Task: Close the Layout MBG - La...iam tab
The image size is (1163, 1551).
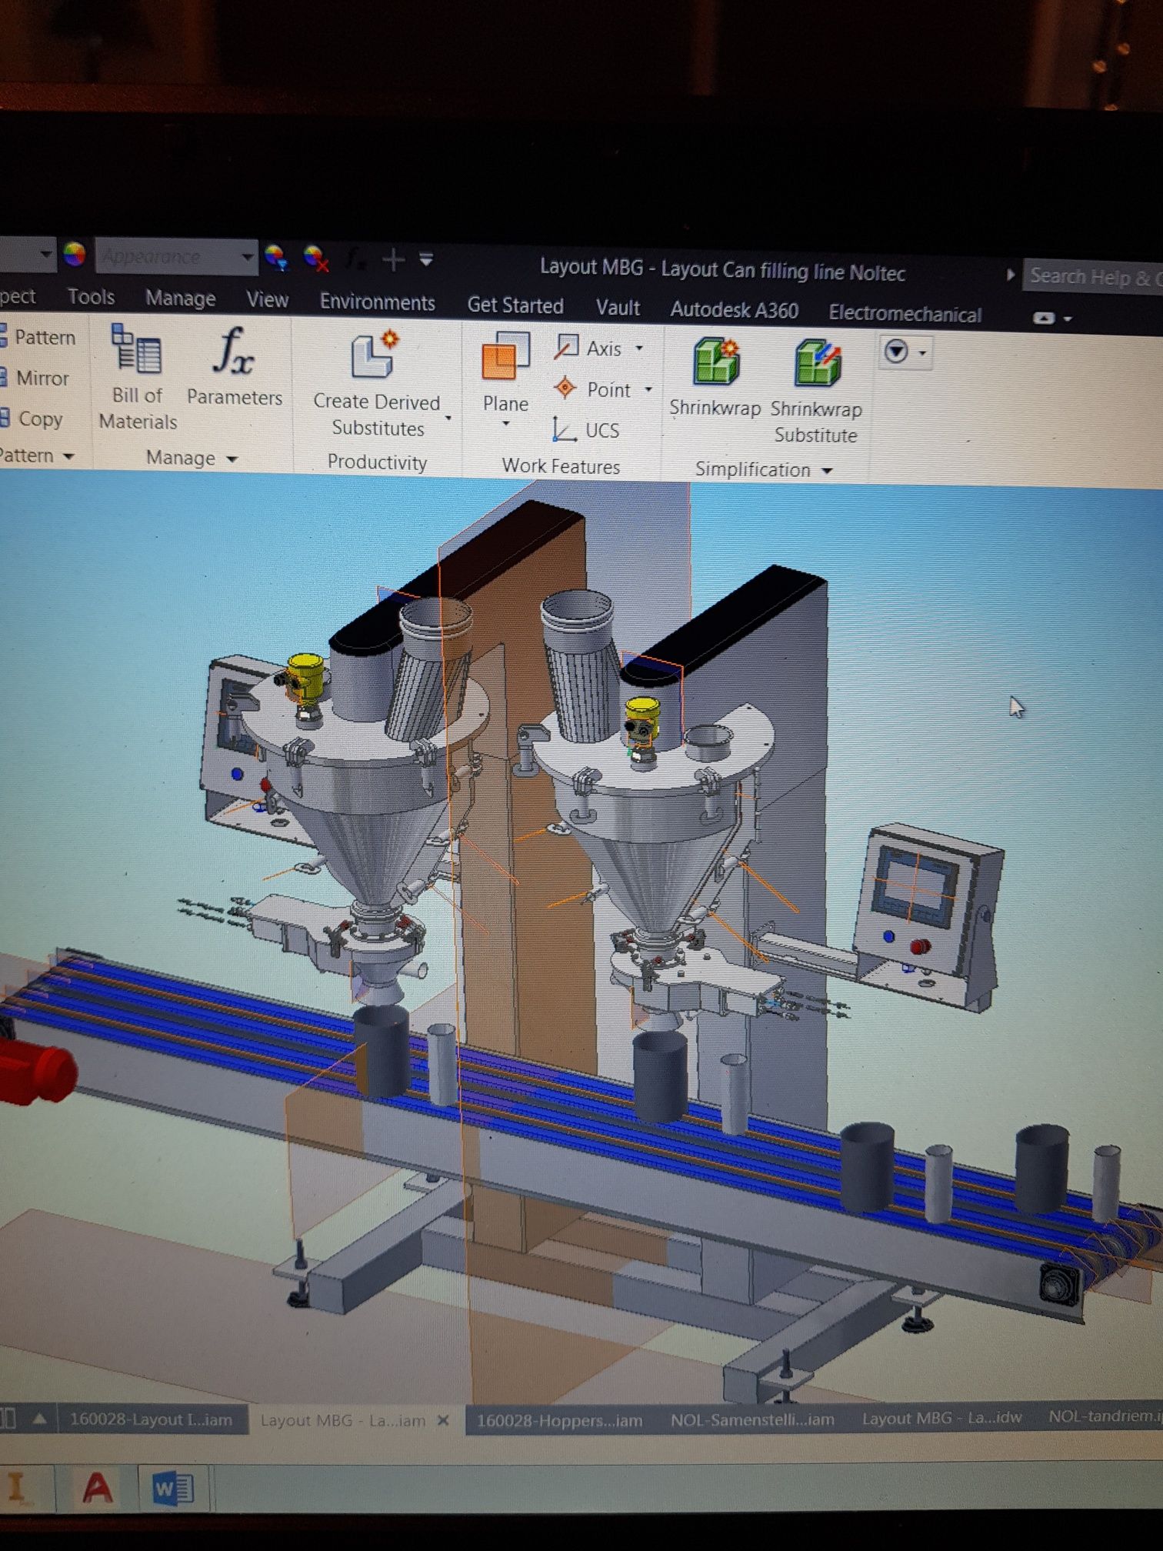Action: click(x=443, y=1420)
